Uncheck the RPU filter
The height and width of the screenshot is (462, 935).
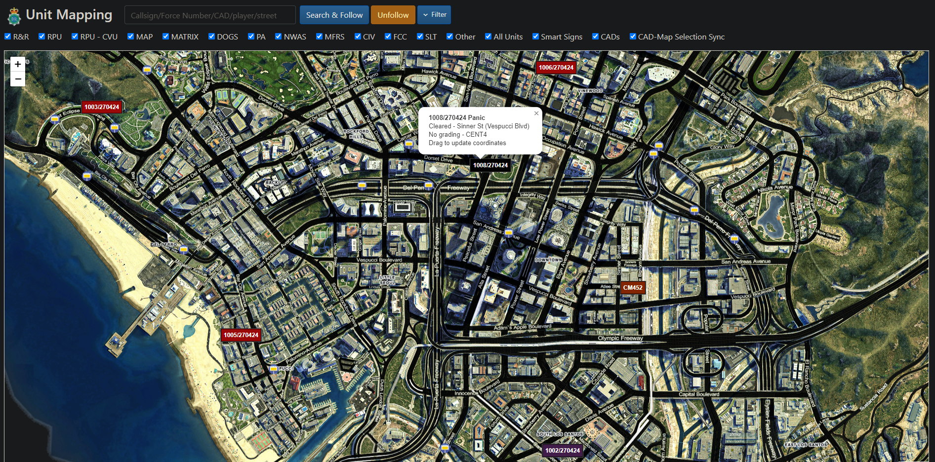(42, 37)
